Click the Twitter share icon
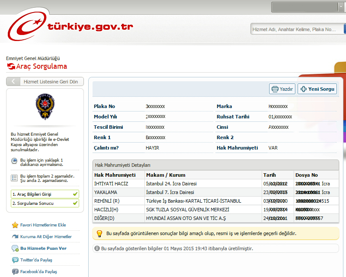This screenshot has height=277, width=346. (x=15, y=260)
